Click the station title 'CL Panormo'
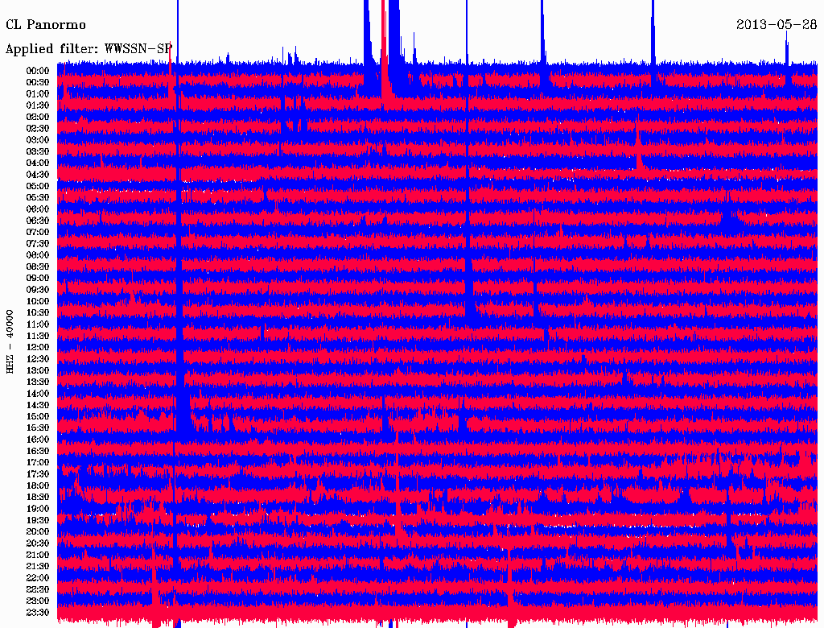 click(x=46, y=25)
